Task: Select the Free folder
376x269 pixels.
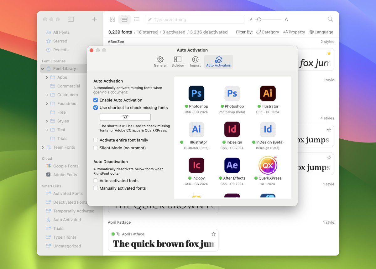Action: click(x=61, y=112)
